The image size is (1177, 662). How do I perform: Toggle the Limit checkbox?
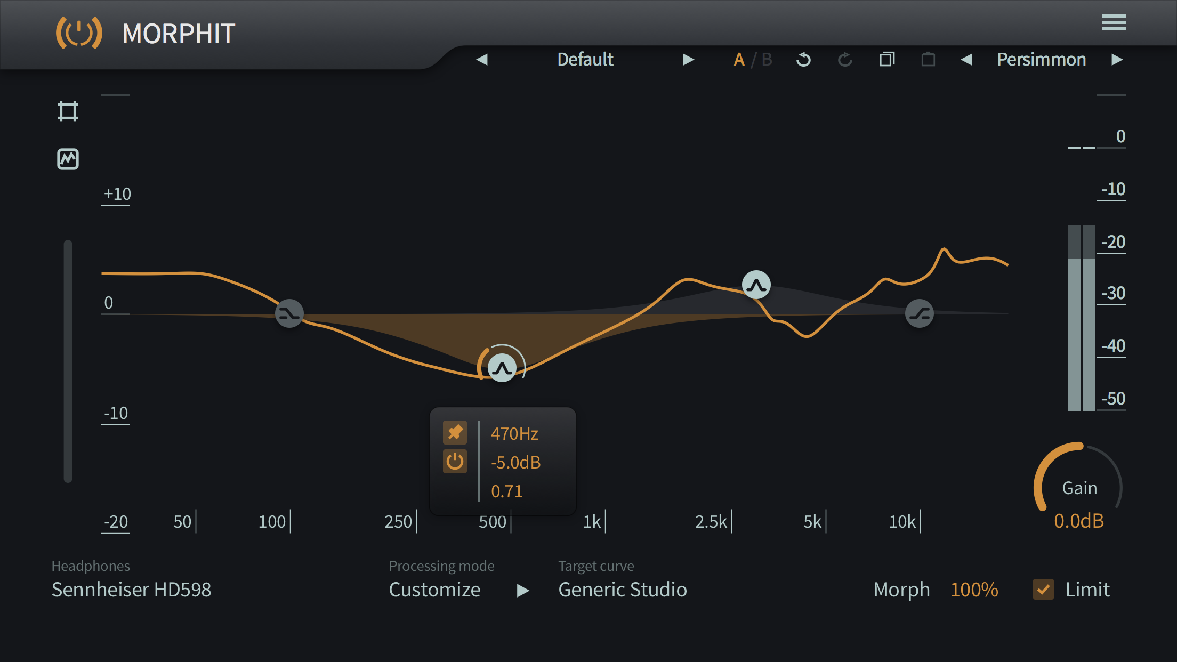tap(1043, 590)
